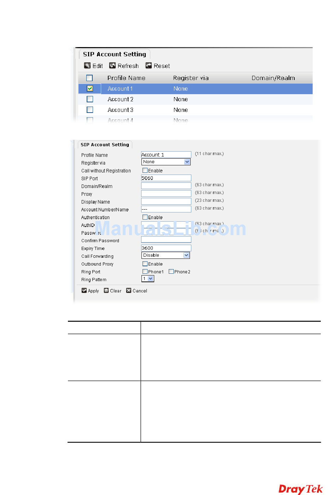The width and height of the screenshot is (336, 495).
Task: Click the Proxy input field
Action: point(166,193)
